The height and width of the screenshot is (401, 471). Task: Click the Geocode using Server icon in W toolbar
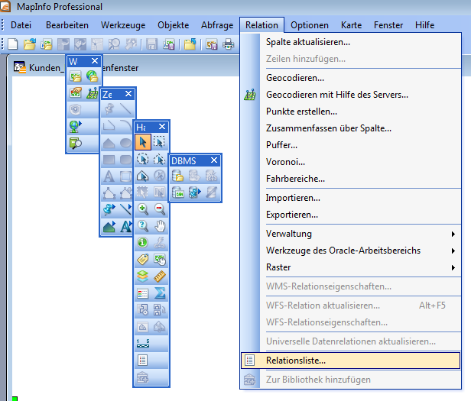pyautogui.click(x=92, y=92)
